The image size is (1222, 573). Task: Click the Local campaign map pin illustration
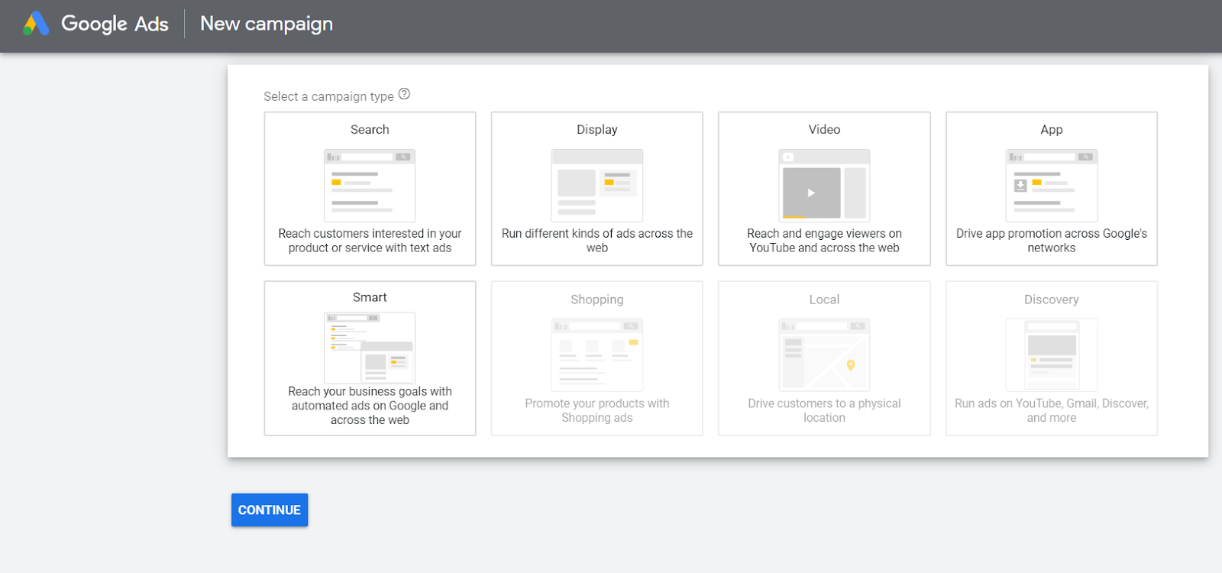tap(824, 355)
